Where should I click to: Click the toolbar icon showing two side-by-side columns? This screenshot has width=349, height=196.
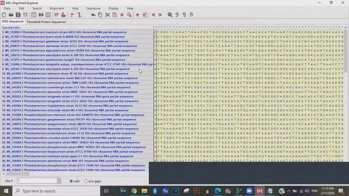tap(41, 15)
